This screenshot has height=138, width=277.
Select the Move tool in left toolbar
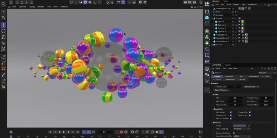point(3,25)
